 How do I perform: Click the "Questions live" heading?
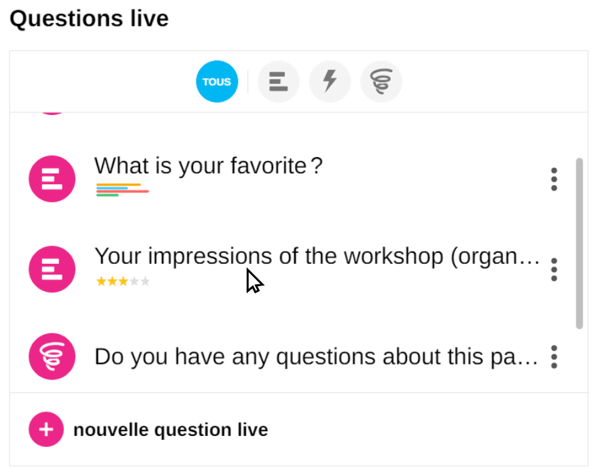point(89,18)
